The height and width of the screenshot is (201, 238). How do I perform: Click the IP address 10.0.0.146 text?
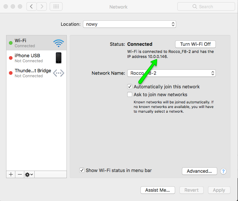pos(158,57)
